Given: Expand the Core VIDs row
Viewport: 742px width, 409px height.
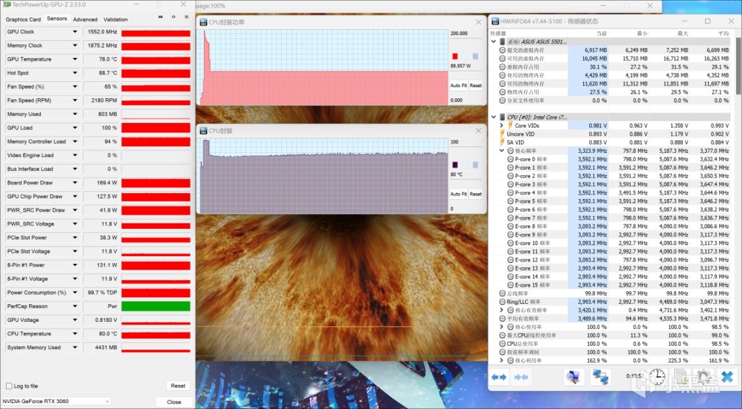Looking at the screenshot, I should pos(502,125).
